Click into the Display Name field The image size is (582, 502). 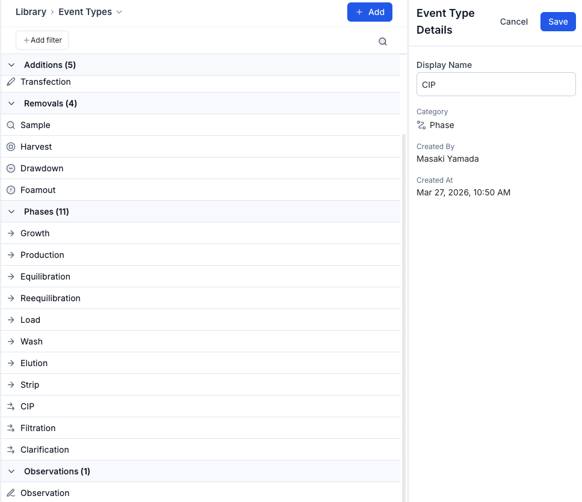(x=495, y=85)
